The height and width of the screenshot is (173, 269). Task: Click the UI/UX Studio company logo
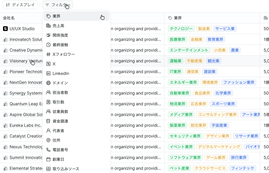(x=5, y=29)
